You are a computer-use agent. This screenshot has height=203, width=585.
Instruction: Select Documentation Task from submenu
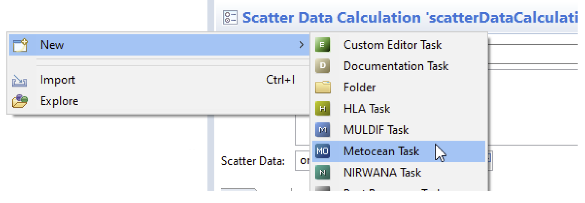click(x=395, y=66)
